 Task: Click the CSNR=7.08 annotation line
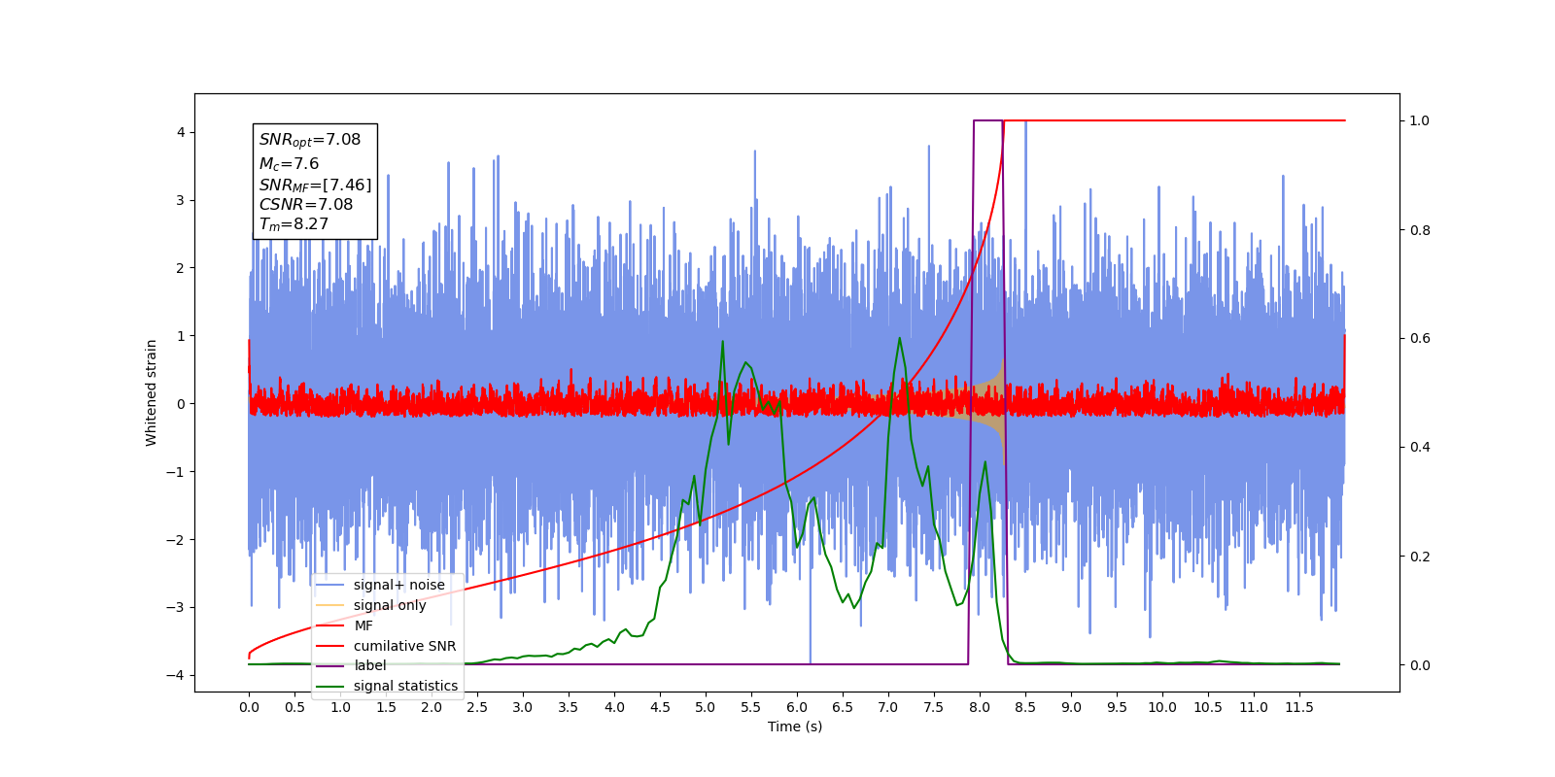click(306, 204)
